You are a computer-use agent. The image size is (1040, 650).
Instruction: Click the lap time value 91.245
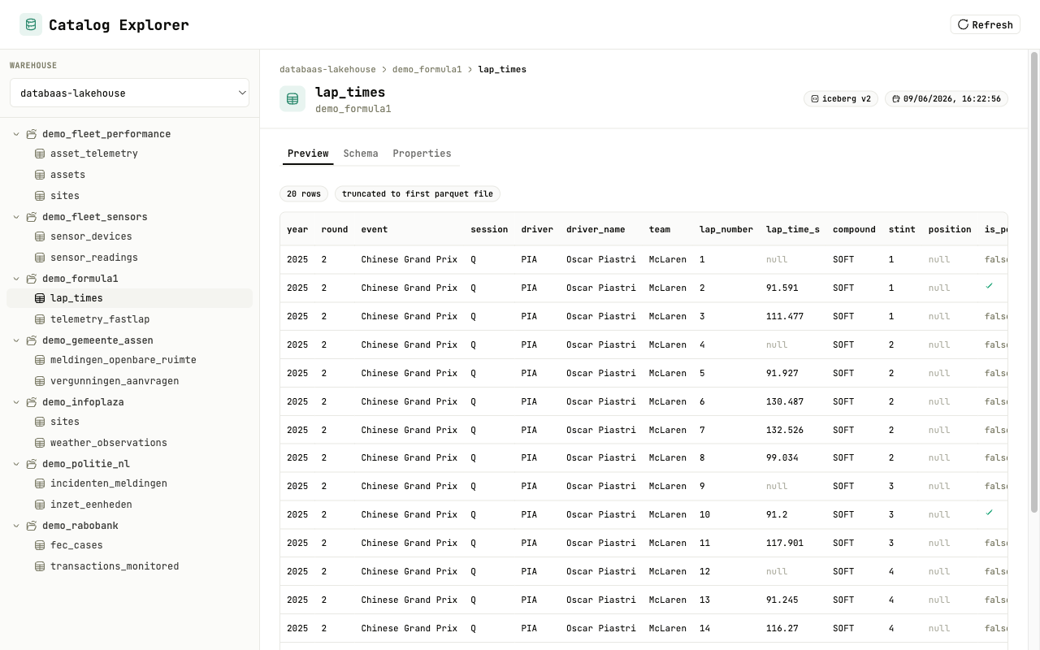point(782,600)
